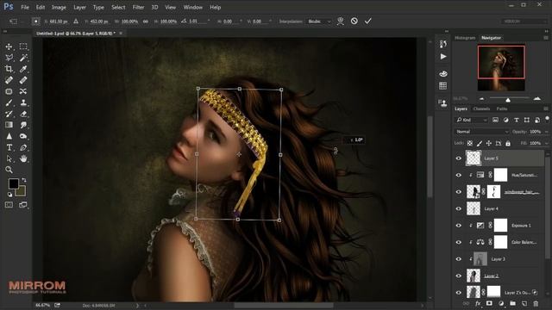
Task: Open Navigator panel options menu
Action: [x=546, y=38]
